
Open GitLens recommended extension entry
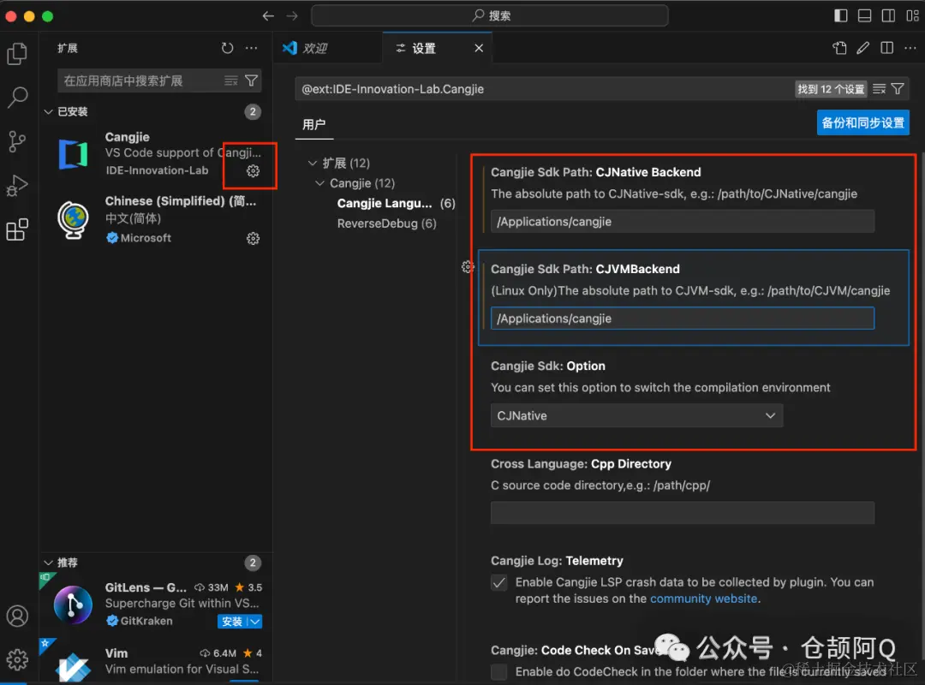157,605
